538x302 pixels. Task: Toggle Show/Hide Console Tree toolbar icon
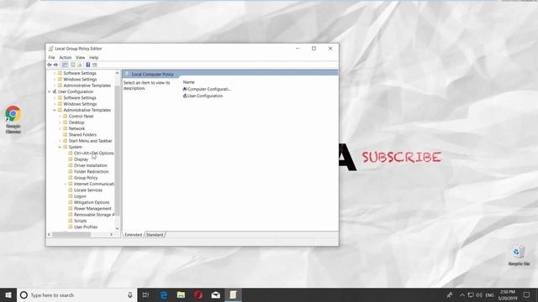pyautogui.click(x=65, y=65)
